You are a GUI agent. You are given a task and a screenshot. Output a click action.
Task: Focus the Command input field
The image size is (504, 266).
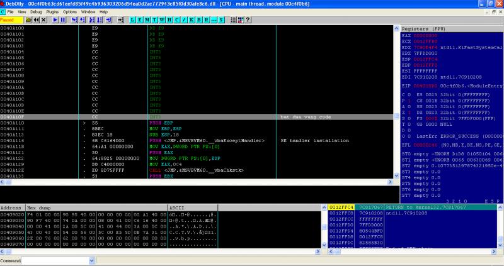(55, 260)
